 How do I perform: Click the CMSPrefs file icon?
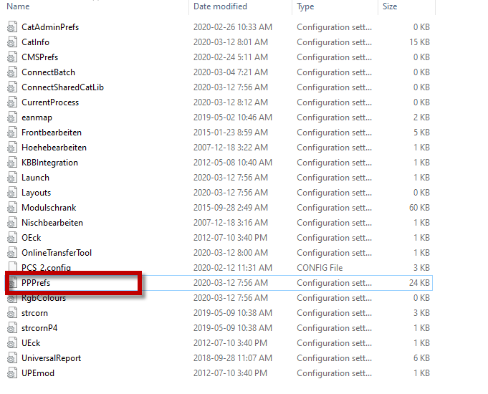coord(12,57)
